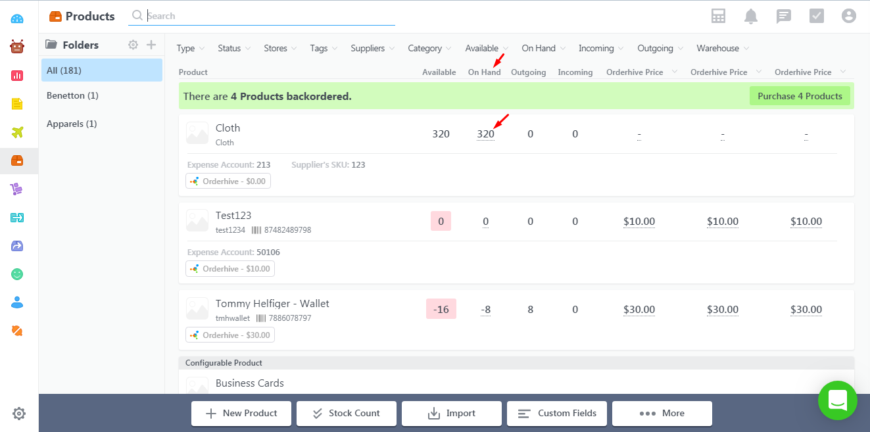The width and height of the screenshot is (870, 432).
Task: Expand the Warehouse filter dropdown
Action: point(723,48)
